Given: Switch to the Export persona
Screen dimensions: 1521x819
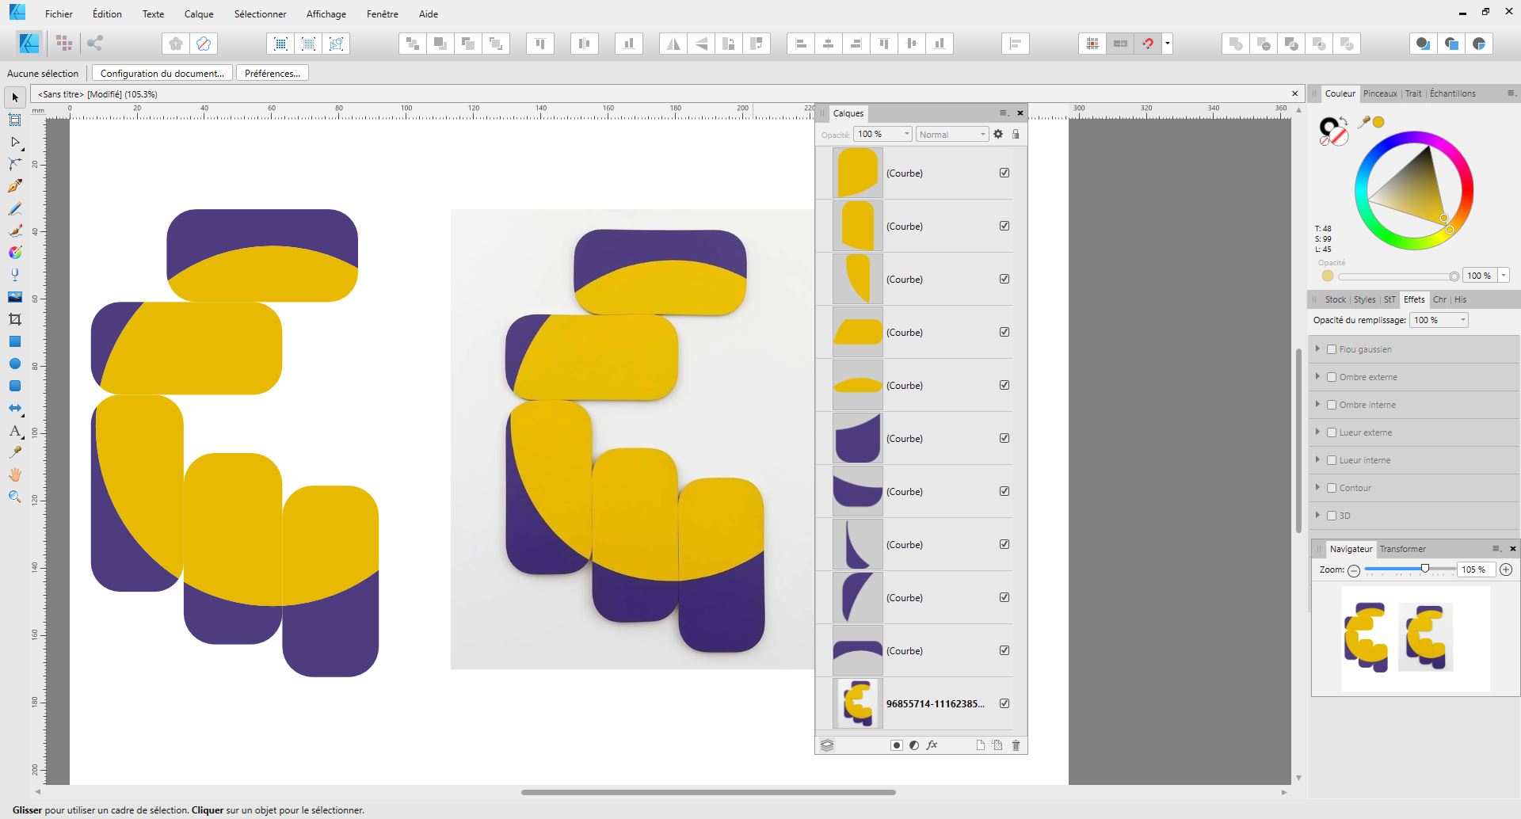Looking at the screenshot, I should coord(95,44).
